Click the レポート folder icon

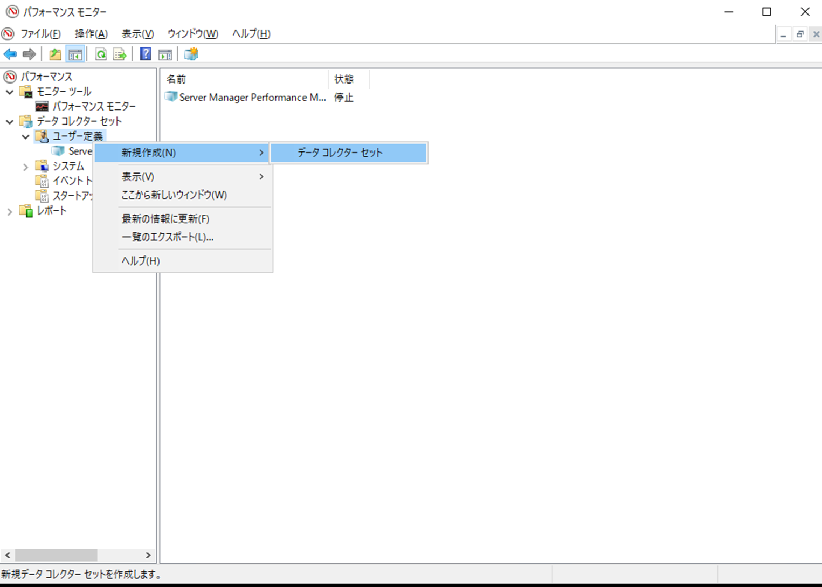[x=26, y=210]
